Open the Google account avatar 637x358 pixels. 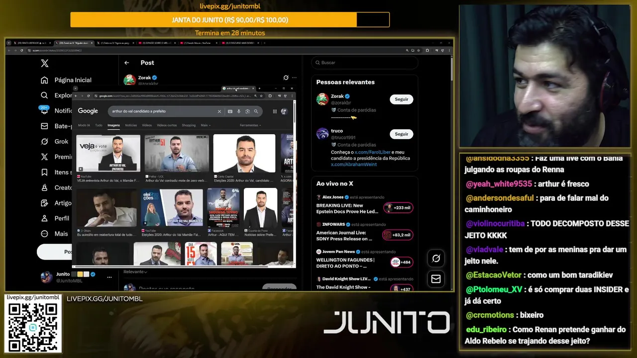[x=284, y=111]
